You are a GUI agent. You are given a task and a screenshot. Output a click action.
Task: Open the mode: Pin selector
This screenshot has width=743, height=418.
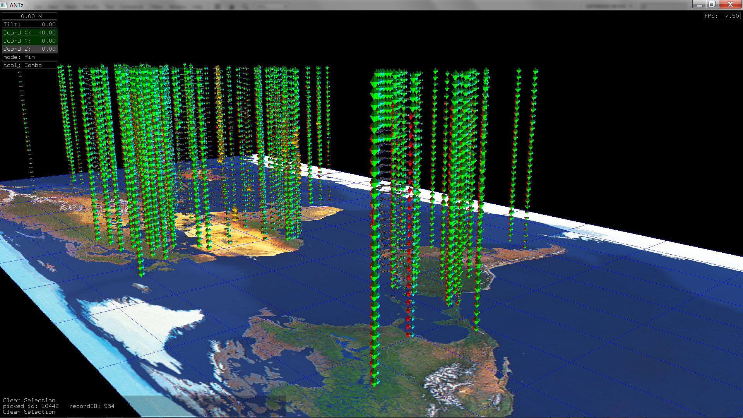pyautogui.click(x=29, y=57)
